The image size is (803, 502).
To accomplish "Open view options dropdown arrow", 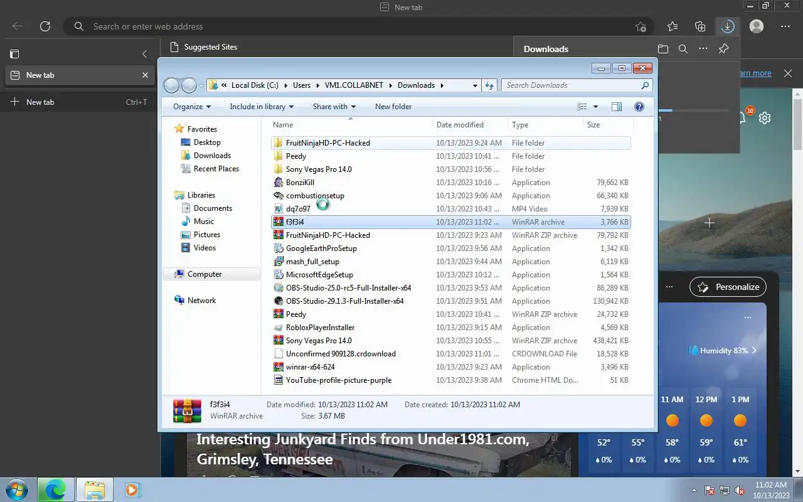I will coord(595,107).
